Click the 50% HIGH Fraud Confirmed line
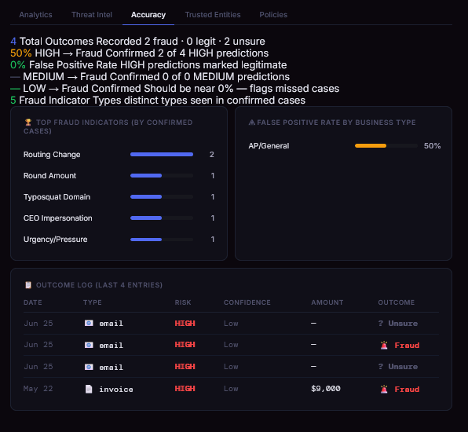 click(140, 53)
